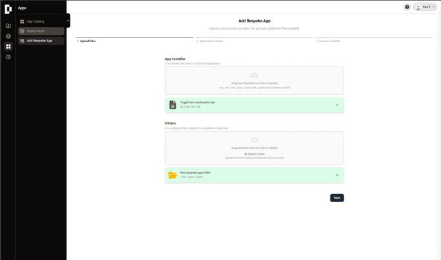Viewport: 441px width, 260px height.
Task: Select the Apps four-dot grid icon in the rail
Action: coord(8,47)
